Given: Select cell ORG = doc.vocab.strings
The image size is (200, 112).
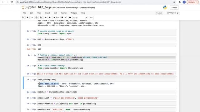Looking at the screenshot, I should 107,39.
